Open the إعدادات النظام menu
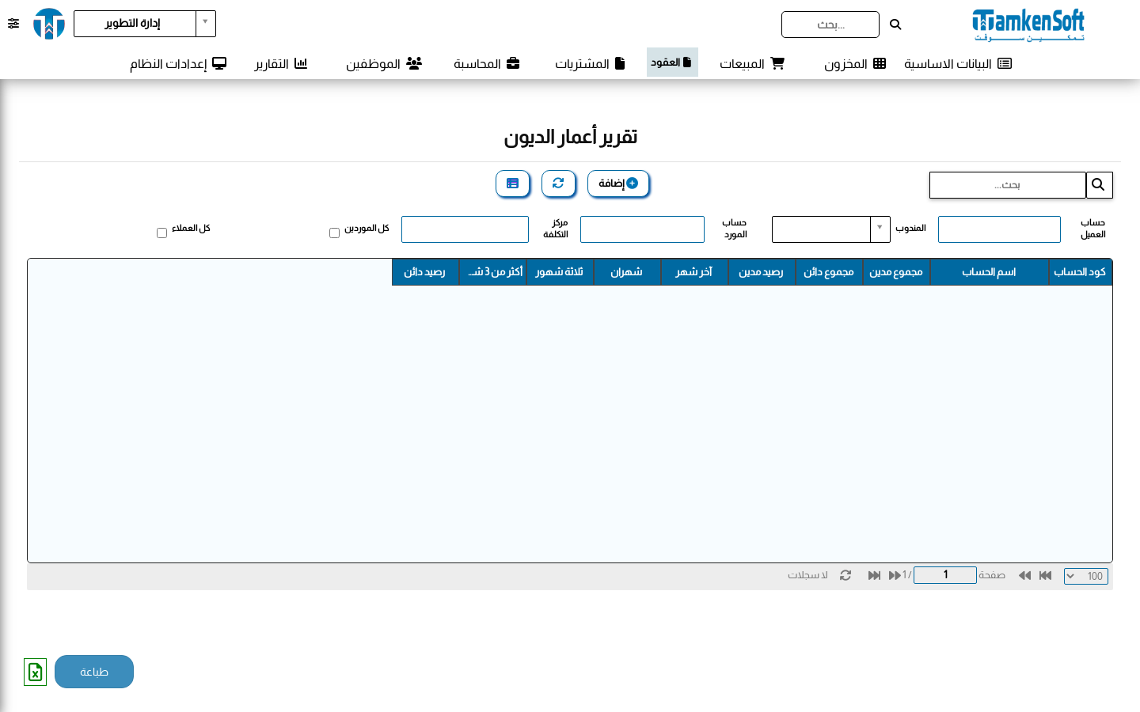 [x=178, y=63]
